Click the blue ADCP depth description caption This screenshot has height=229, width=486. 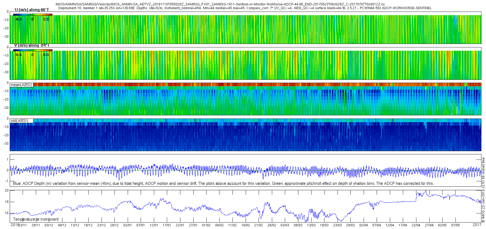pyautogui.click(x=223, y=183)
